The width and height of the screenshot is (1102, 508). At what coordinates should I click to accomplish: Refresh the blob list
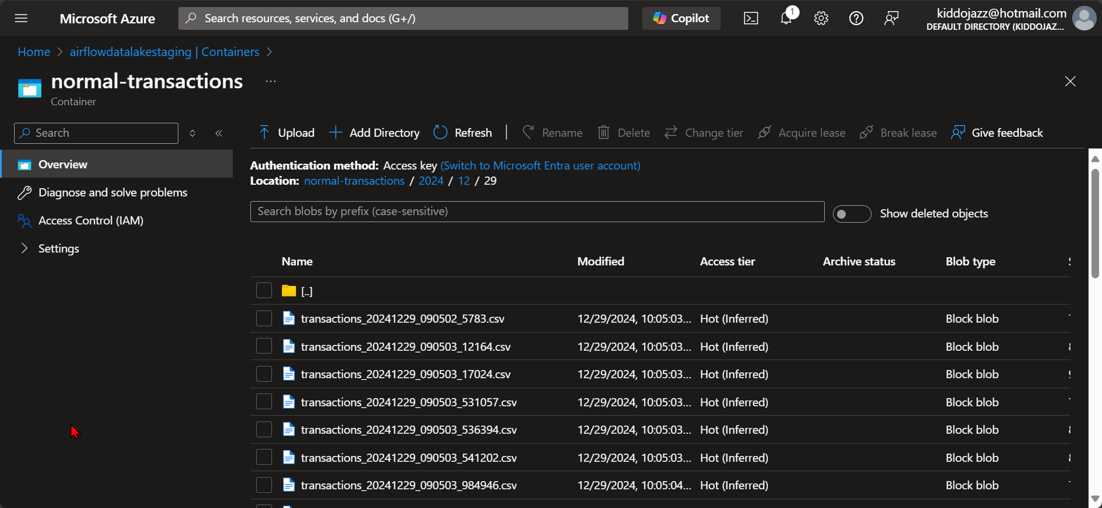pyautogui.click(x=463, y=133)
